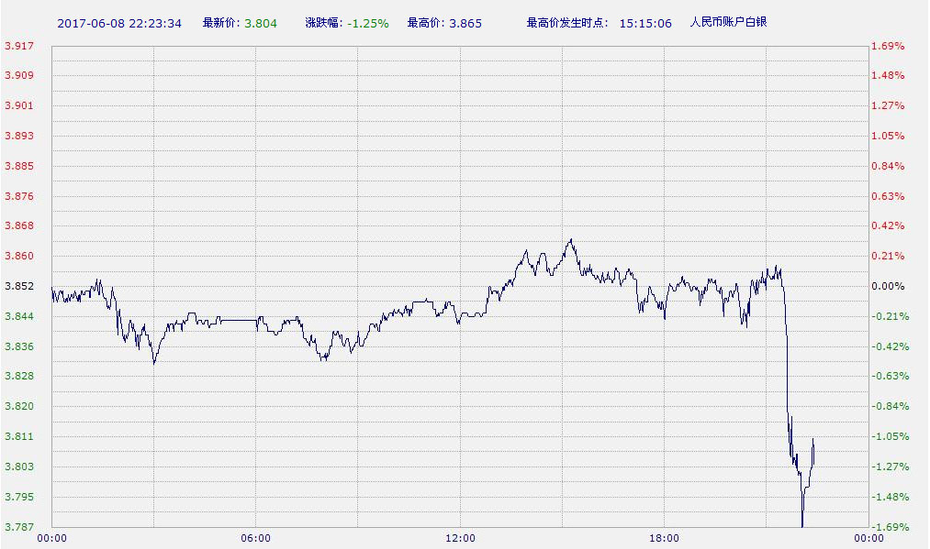Select the green -0.63% percentage label

(x=891, y=376)
